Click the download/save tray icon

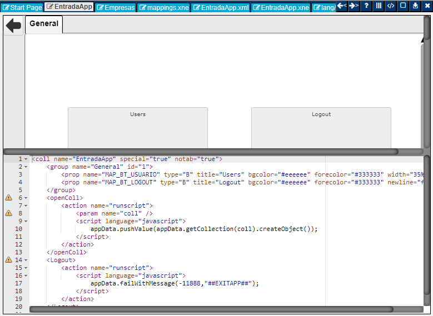[x=415, y=6]
